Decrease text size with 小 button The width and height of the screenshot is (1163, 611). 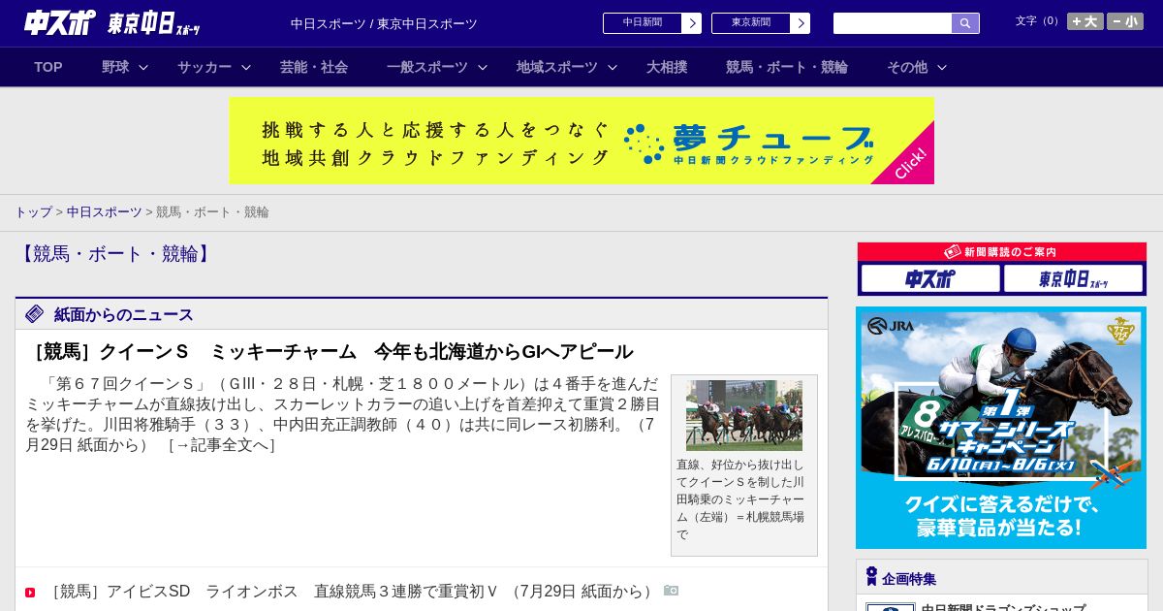(1125, 21)
